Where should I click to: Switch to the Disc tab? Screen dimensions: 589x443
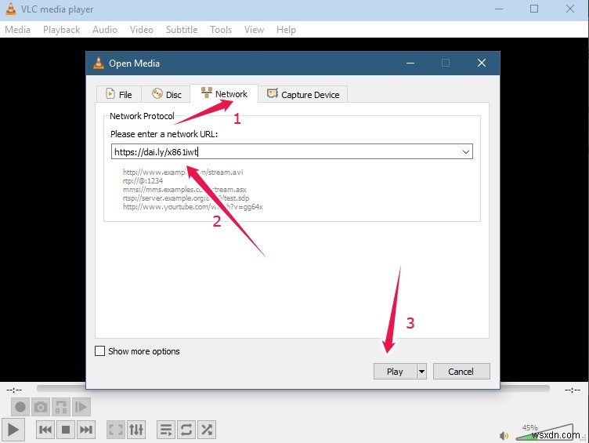tap(166, 94)
